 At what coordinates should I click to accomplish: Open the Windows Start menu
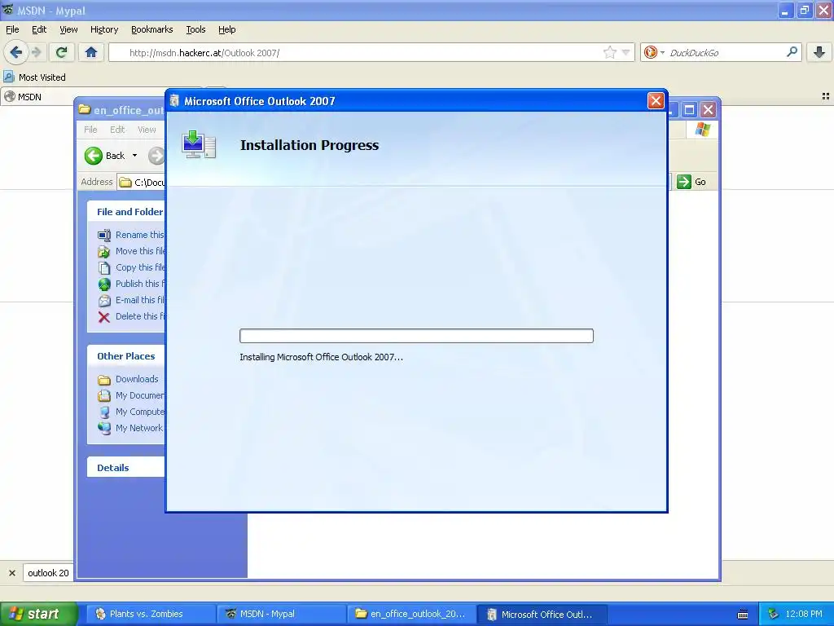click(38, 614)
